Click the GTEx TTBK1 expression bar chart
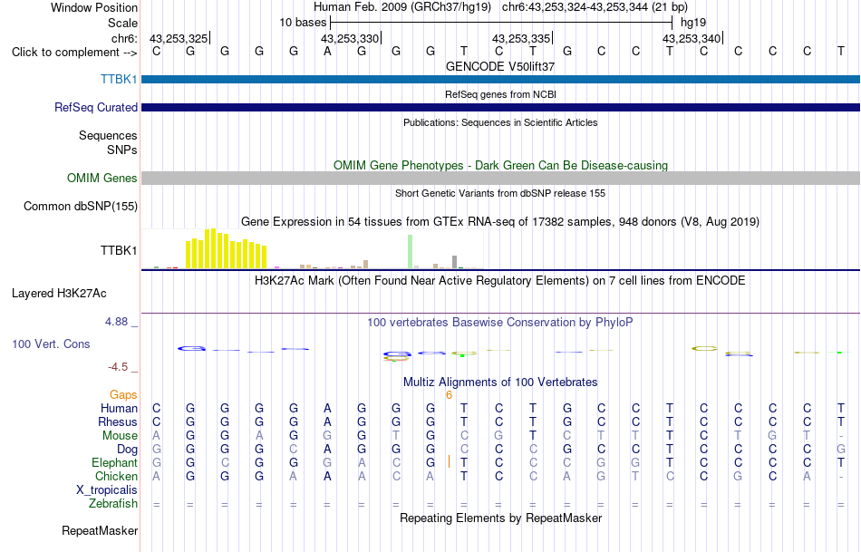The height and width of the screenshot is (552, 861). [x=313, y=249]
